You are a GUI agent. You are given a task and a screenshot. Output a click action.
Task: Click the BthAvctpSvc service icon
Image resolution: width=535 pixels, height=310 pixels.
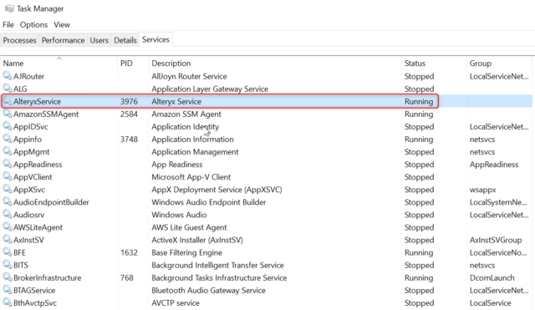tap(8, 302)
